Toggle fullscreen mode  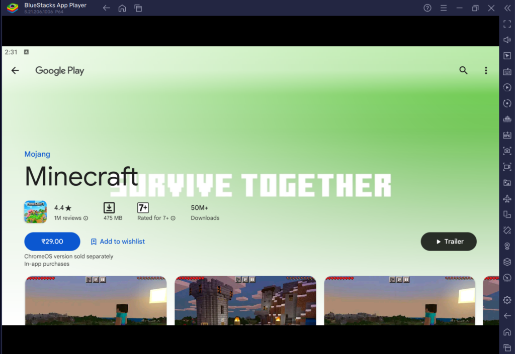[x=507, y=24]
